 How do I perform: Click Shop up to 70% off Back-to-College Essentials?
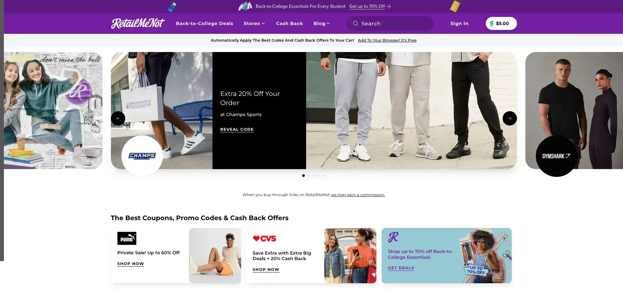pyautogui.click(x=420, y=254)
